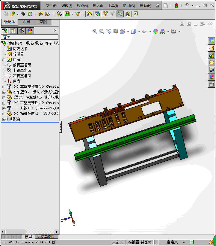Choose the Linear Component Pattern icon
The width and height of the screenshot is (216, 246).
(x=30, y=14)
